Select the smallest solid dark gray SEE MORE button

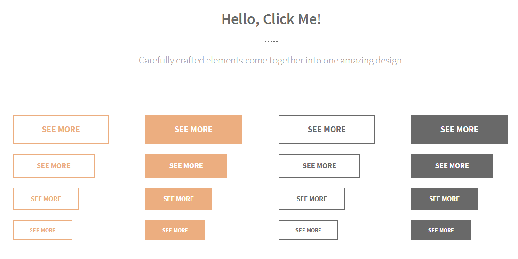coord(441,230)
